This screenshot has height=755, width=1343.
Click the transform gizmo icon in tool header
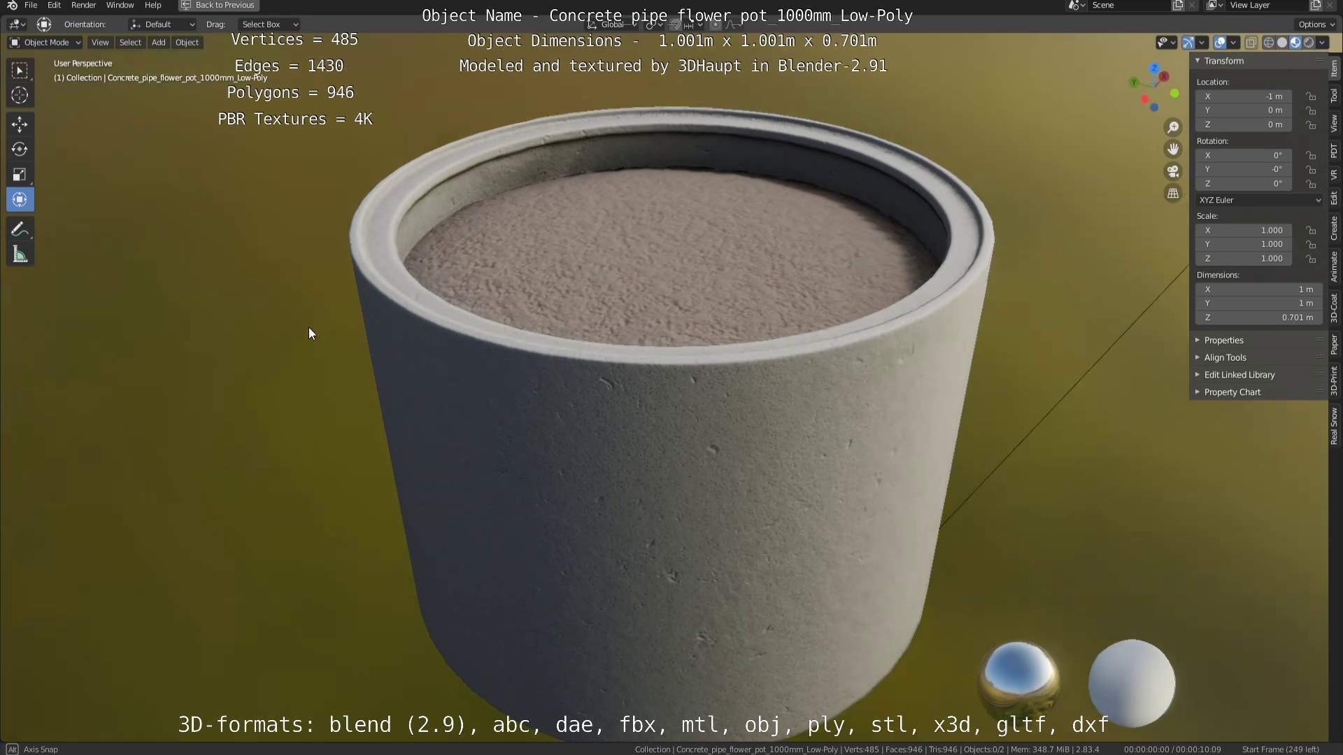coord(44,24)
